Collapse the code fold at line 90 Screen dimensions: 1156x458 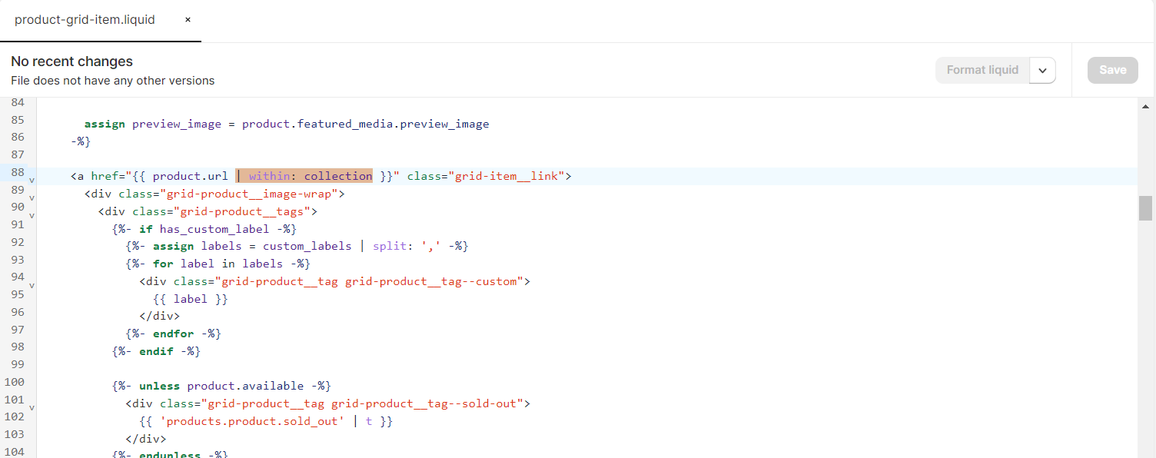coord(32,216)
